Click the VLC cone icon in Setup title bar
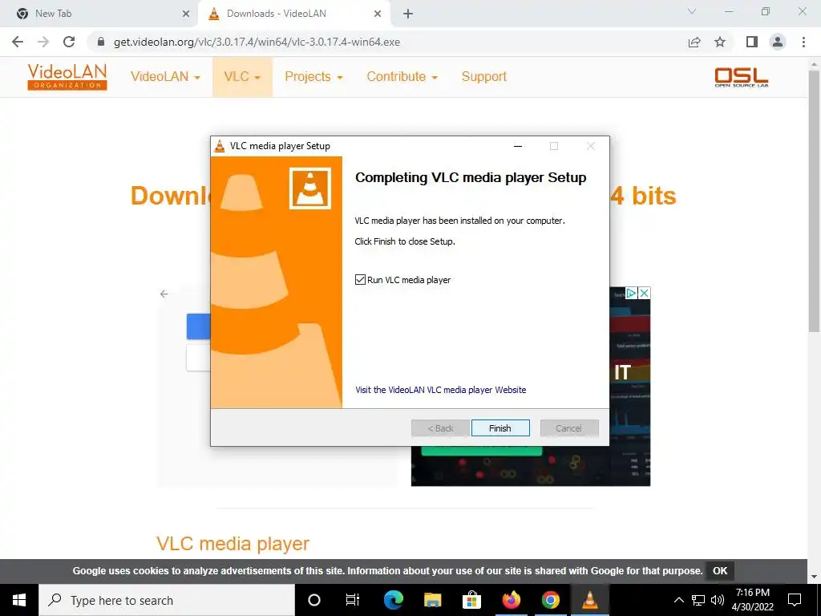This screenshot has height=616, width=821. 220,146
